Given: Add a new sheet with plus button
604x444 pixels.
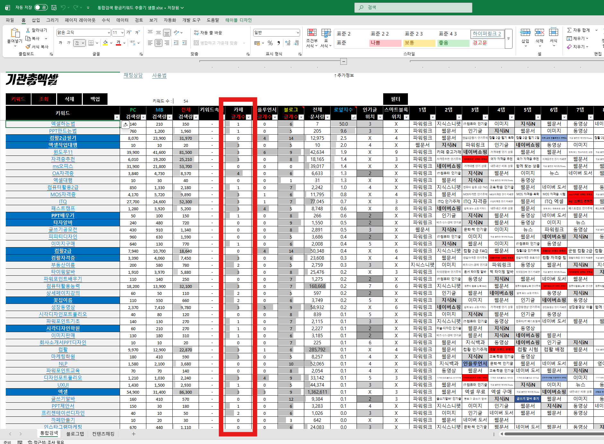Looking at the screenshot, I should coord(134,434).
